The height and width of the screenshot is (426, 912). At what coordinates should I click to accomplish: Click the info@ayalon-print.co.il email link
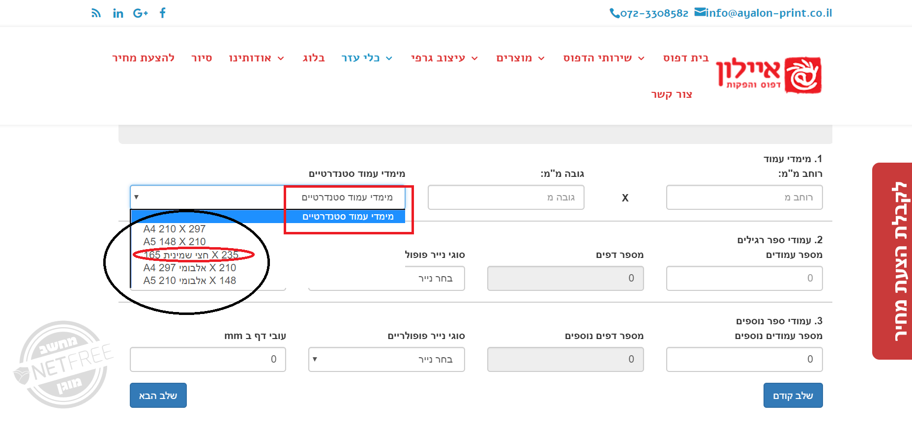coord(764,13)
